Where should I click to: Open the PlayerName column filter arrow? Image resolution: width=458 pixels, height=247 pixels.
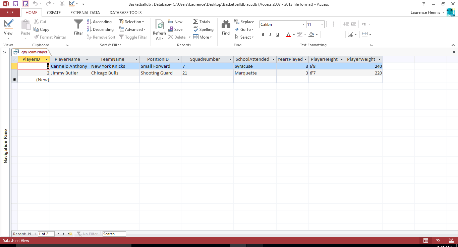pos(87,59)
